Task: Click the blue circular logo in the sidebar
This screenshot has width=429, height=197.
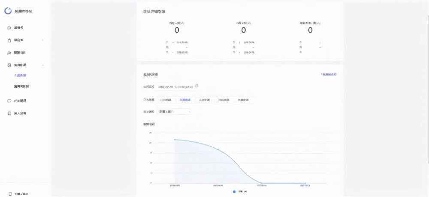Action: pyautogui.click(x=8, y=11)
